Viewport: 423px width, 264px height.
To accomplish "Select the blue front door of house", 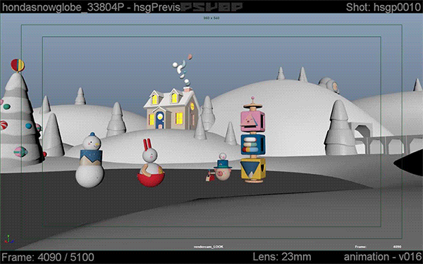I will coord(160,120).
